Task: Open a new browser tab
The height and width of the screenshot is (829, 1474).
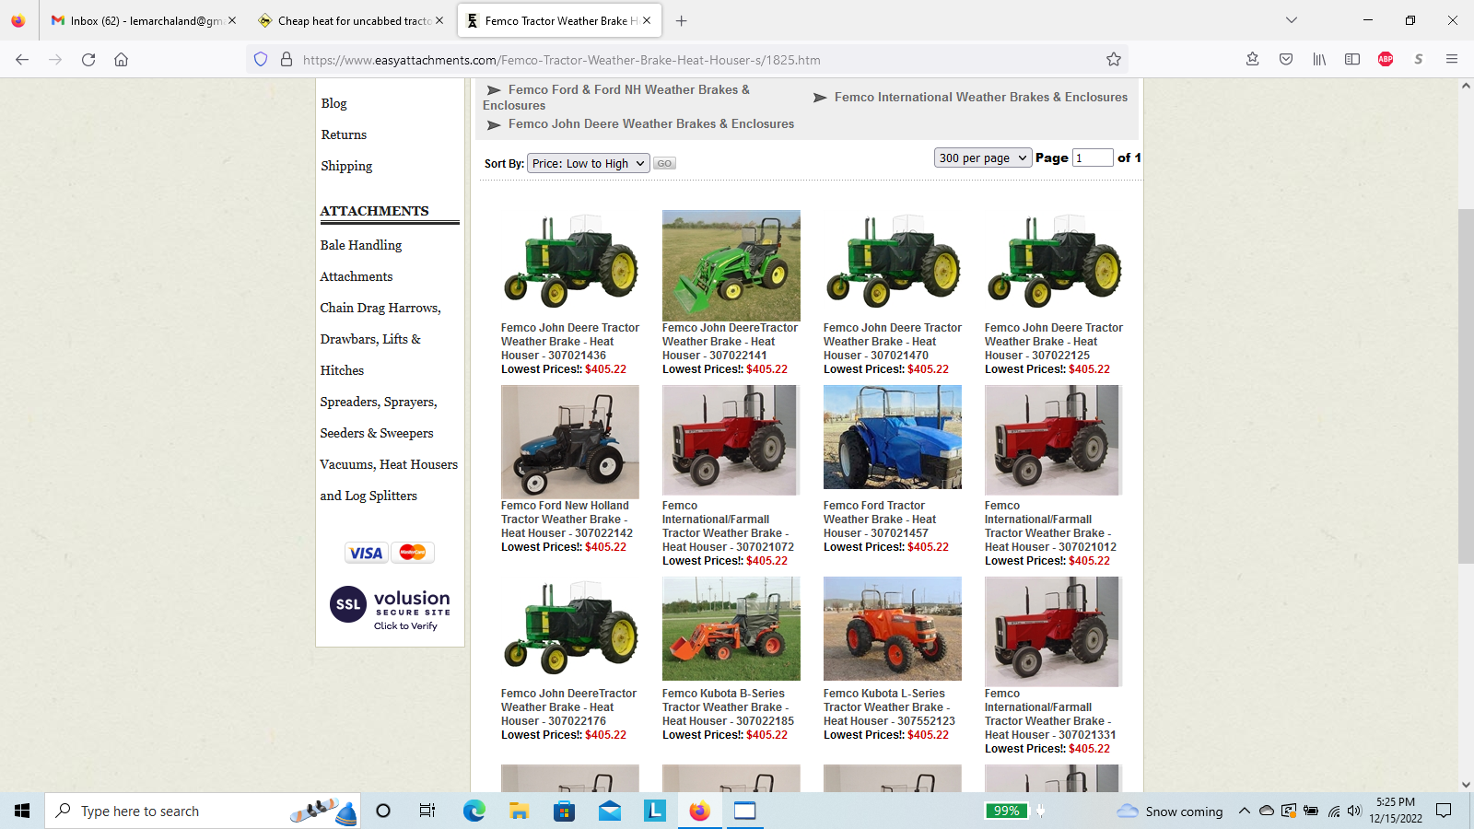Action: click(681, 20)
